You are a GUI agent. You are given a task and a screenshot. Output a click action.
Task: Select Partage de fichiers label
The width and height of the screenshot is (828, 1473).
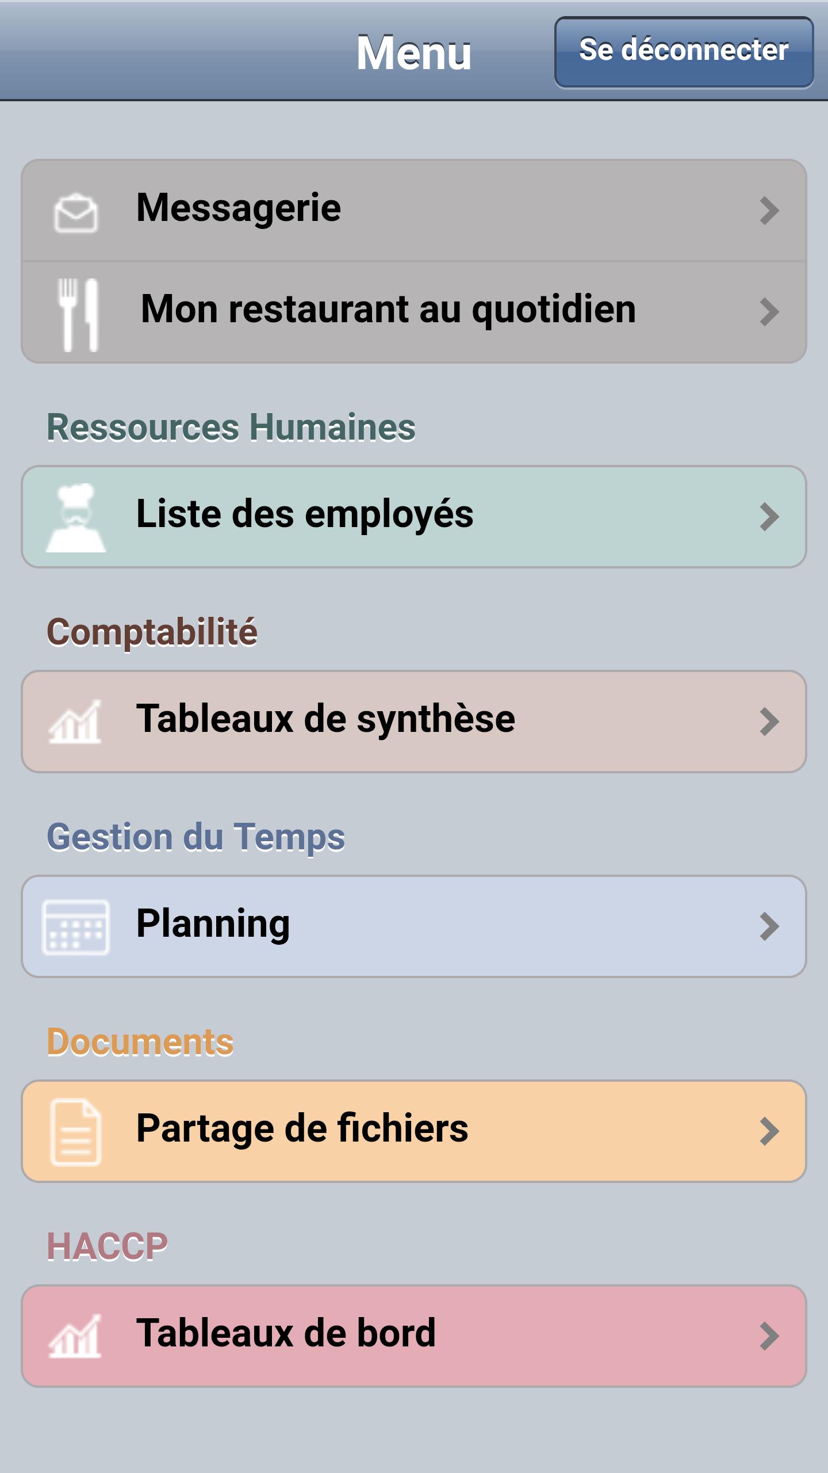point(302,1128)
